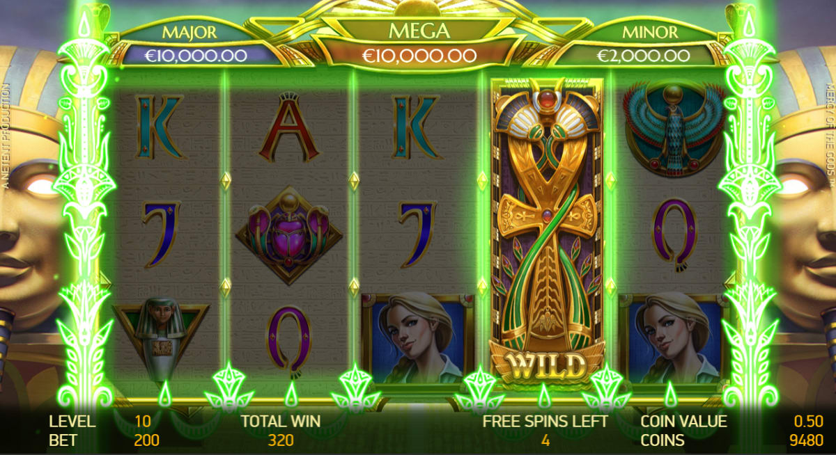Click the purple J symbol on reel three
The width and height of the screenshot is (836, 455).
point(418,234)
